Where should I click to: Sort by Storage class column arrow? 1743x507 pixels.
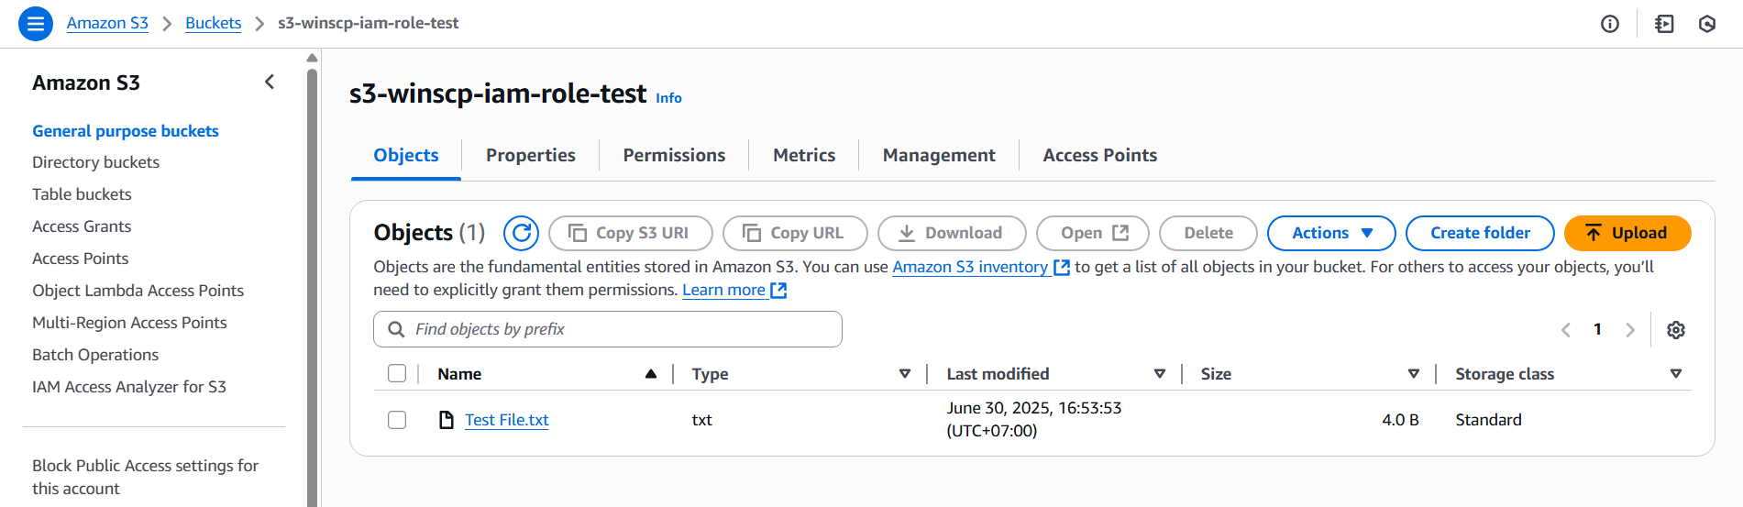(x=1676, y=374)
